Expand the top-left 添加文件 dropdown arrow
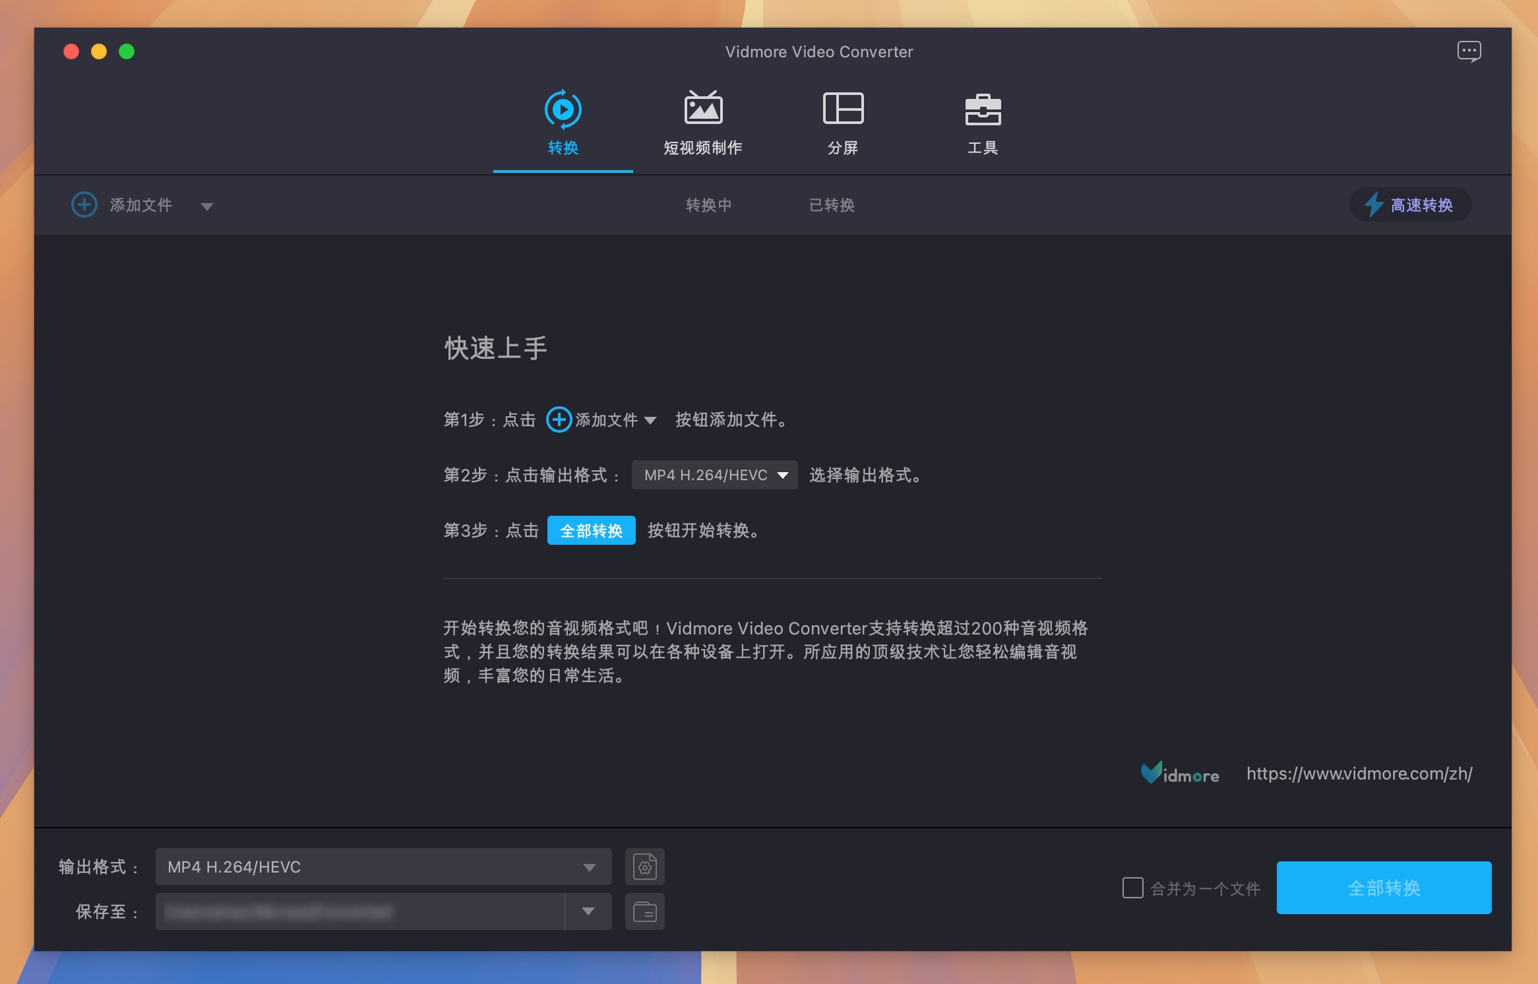Image resolution: width=1538 pixels, height=984 pixels. tap(207, 206)
